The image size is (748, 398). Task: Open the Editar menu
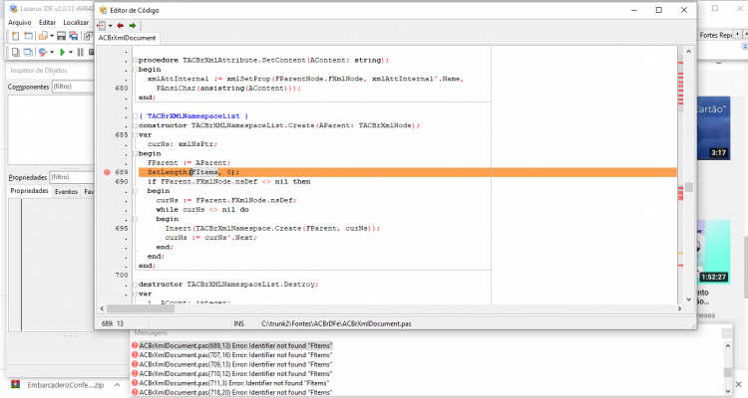tap(47, 22)
